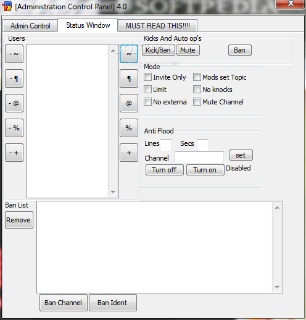This screenshot has width=306, height=320.
Task: Click the remove owner '- ~' button
Action: click(14, 54)
